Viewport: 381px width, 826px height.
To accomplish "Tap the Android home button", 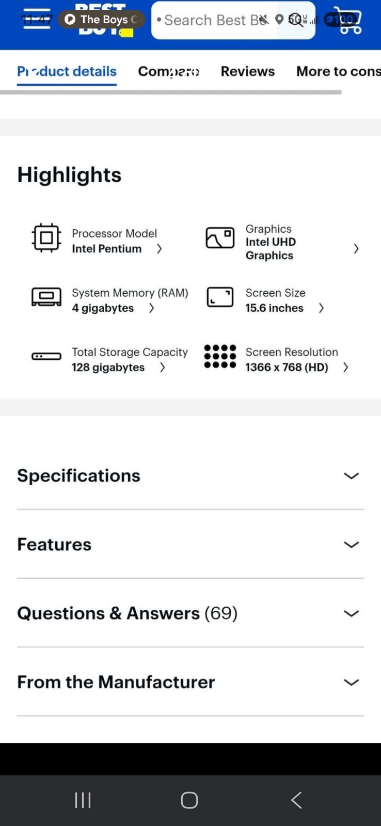I will [x=189, y=800].
